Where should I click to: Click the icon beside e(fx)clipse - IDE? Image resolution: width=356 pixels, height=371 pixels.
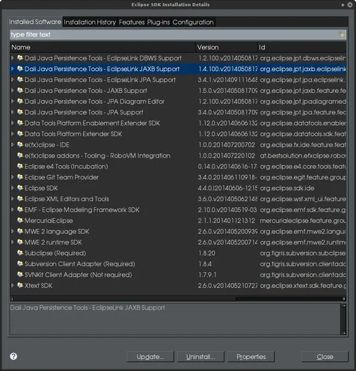click(20, 145)
